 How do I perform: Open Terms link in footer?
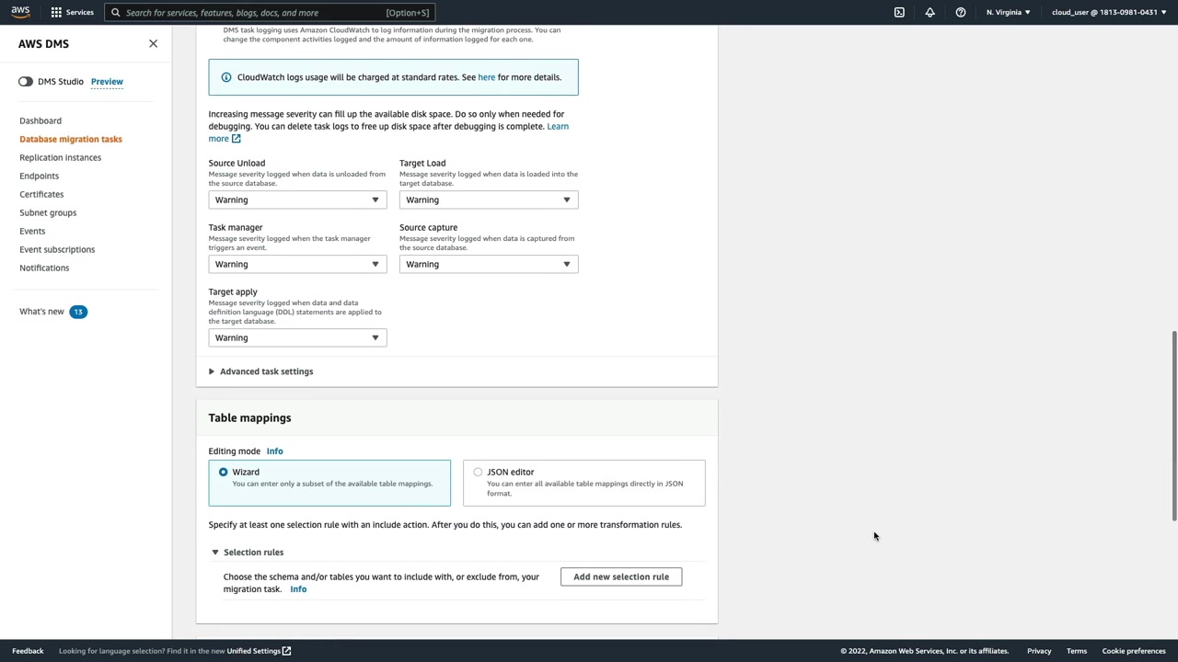(x=1077, y=651)
